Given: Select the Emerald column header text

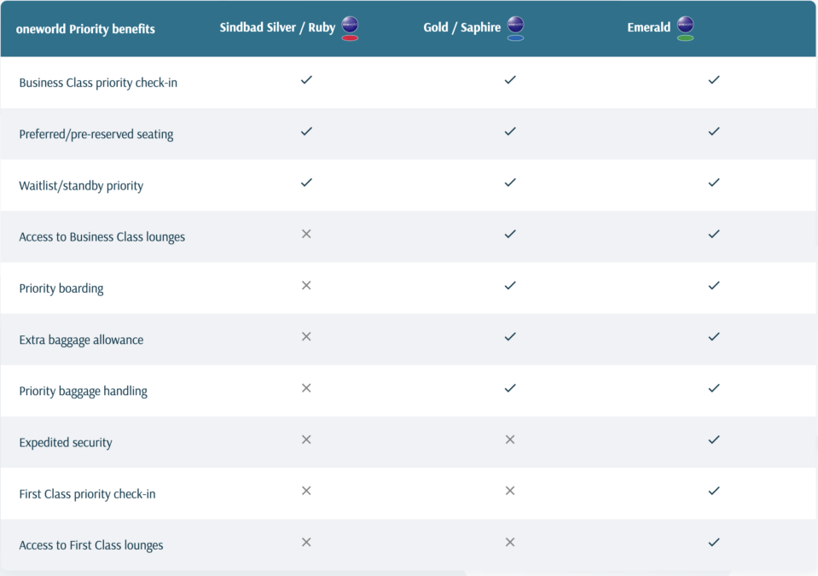Looking at the screenshot, I should pyautogui.click(x=648, y=27).
